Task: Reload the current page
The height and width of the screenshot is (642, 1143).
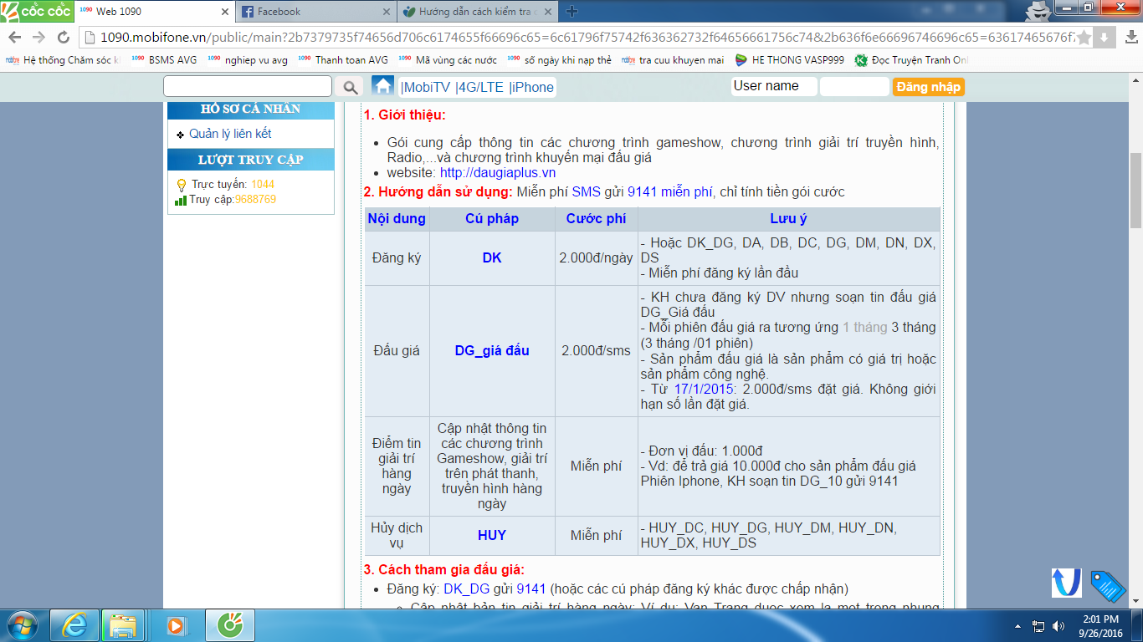Action: click(x=64, y=37)
